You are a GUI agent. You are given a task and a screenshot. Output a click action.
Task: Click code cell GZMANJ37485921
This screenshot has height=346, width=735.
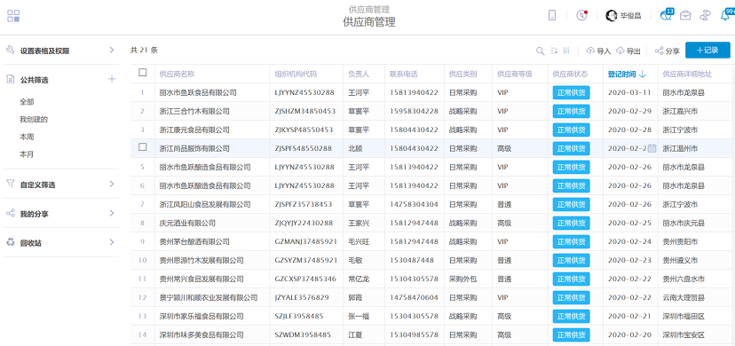(305, 242)
